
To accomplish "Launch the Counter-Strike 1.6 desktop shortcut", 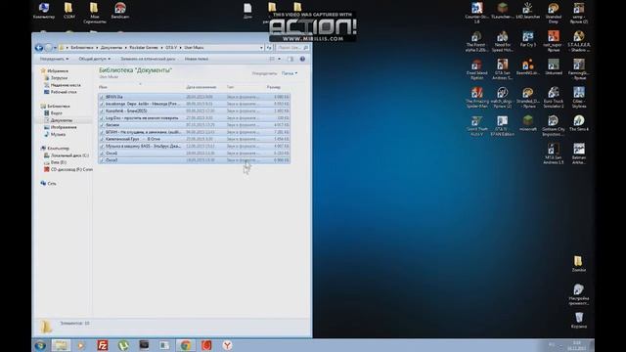I will click(476, 13).
